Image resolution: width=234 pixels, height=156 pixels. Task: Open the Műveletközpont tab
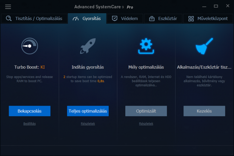(x=208, y=18)
